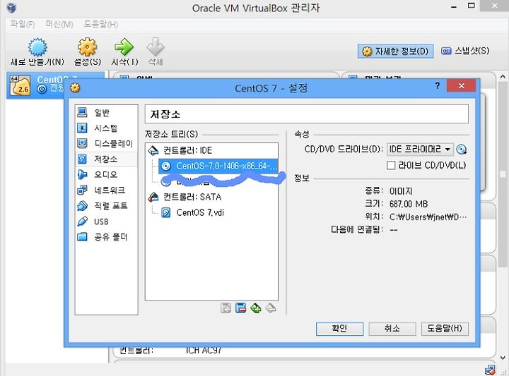Click the main window scrollbar up arrow

click(x=503, y=77)
